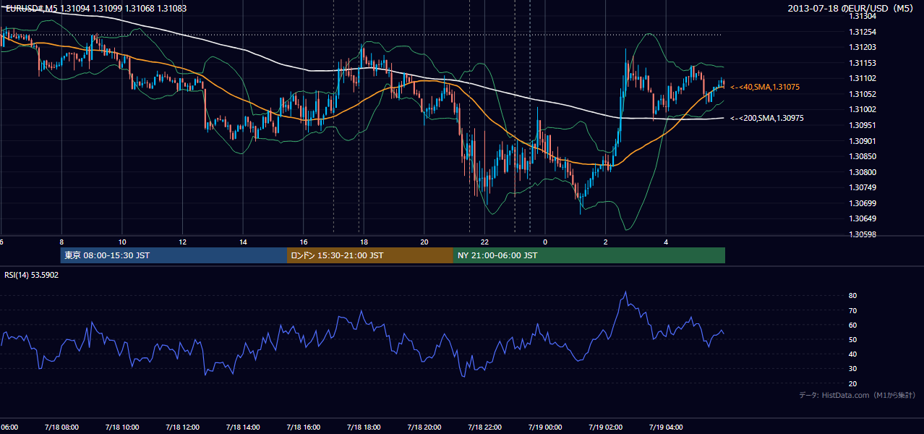
Task: Click the 7/18 08:00 bottom date label
Action: tap(61, 427)
